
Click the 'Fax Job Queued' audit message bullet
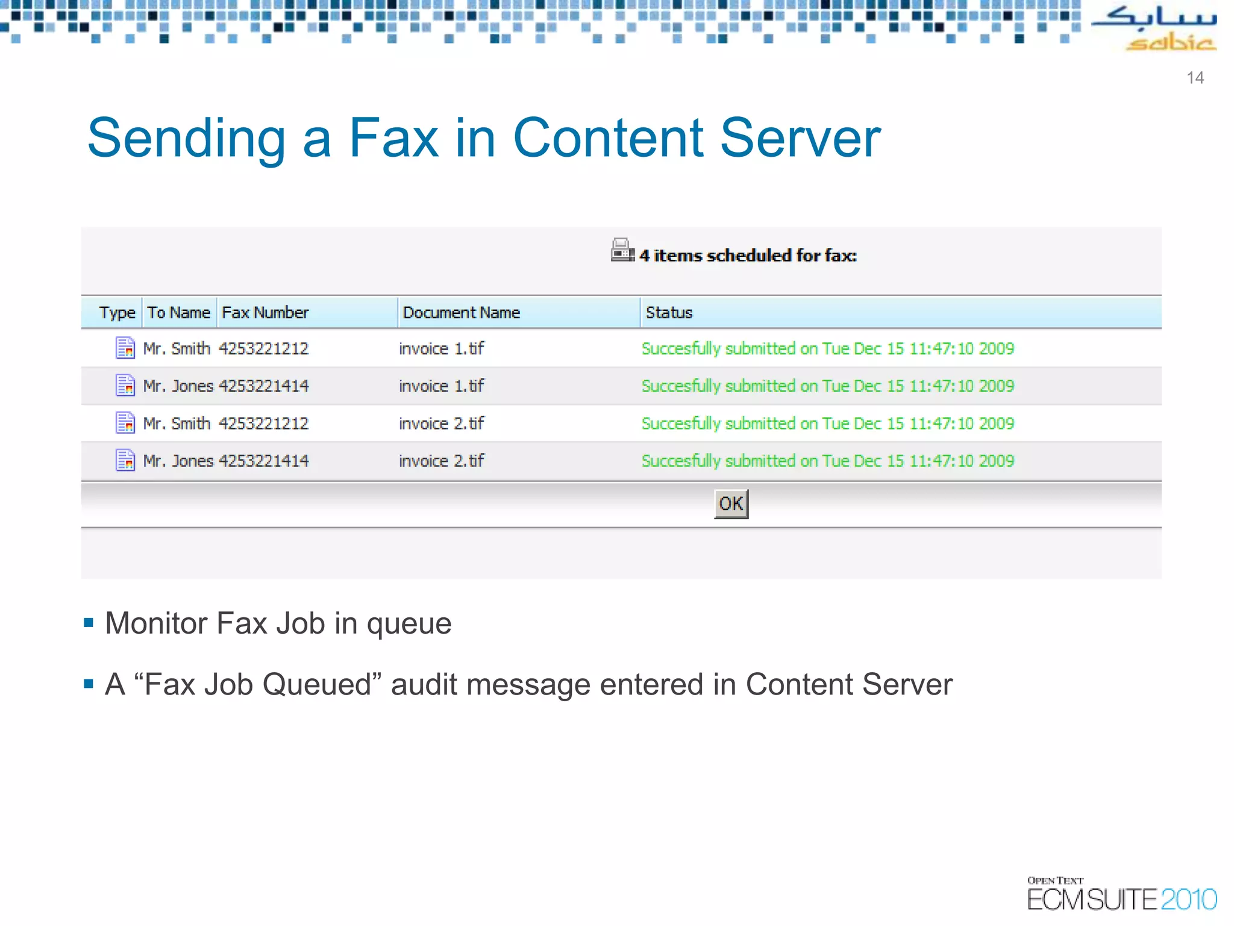coord(528,685)
